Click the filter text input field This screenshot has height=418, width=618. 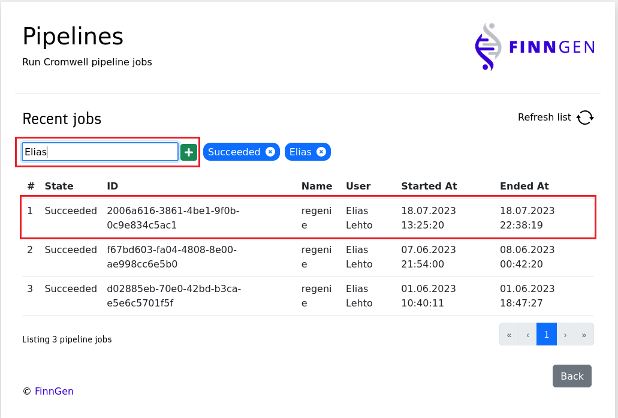(100, 152)
